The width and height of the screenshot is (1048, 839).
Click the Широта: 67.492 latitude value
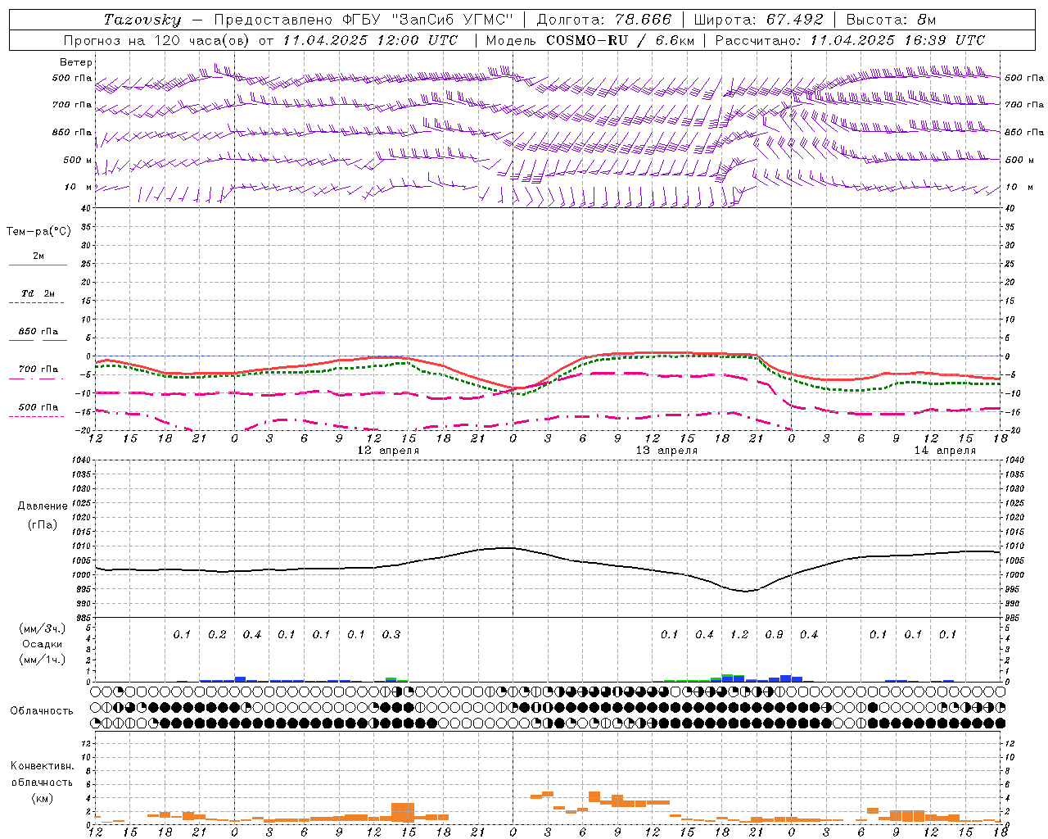point(758,20)
